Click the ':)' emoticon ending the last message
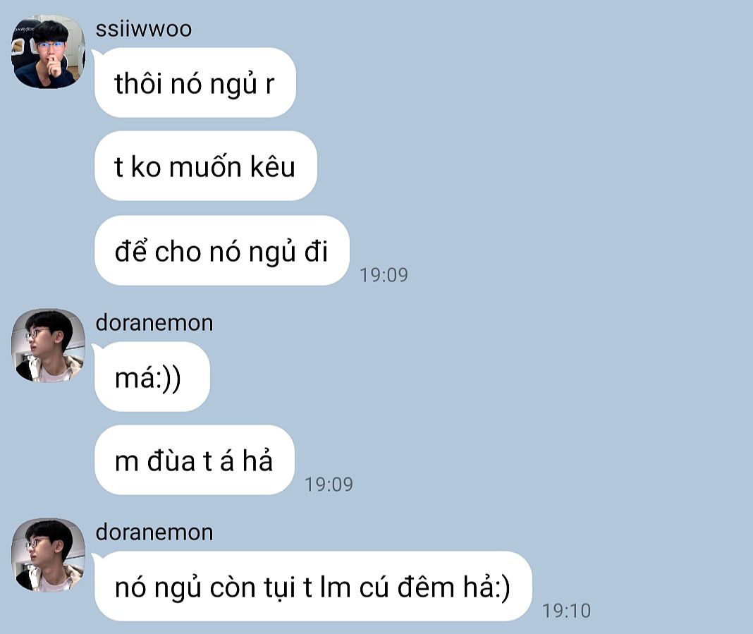The width and height of the screenshot is (753, 634). (502, 588)
